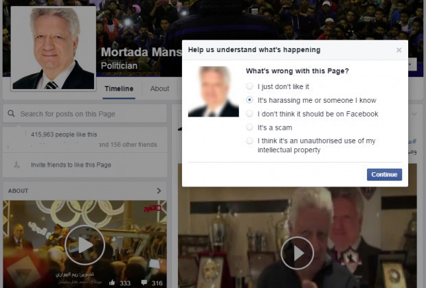
Task: Invite friends to like this Page
Action: point(71,165)
